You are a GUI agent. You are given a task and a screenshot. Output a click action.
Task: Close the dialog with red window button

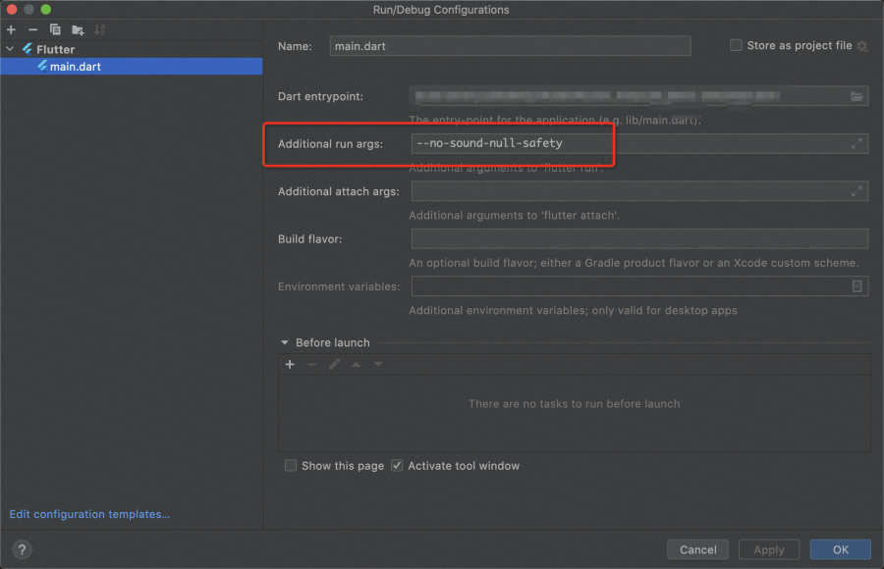pos(11,9)
